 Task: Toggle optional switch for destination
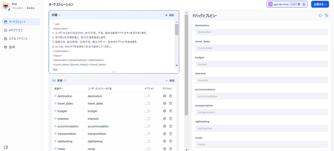(x=147, y=96)
